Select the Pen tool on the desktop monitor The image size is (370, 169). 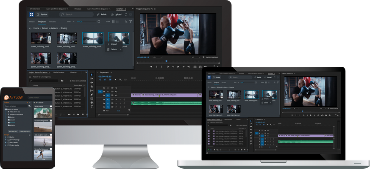[92, 95]
